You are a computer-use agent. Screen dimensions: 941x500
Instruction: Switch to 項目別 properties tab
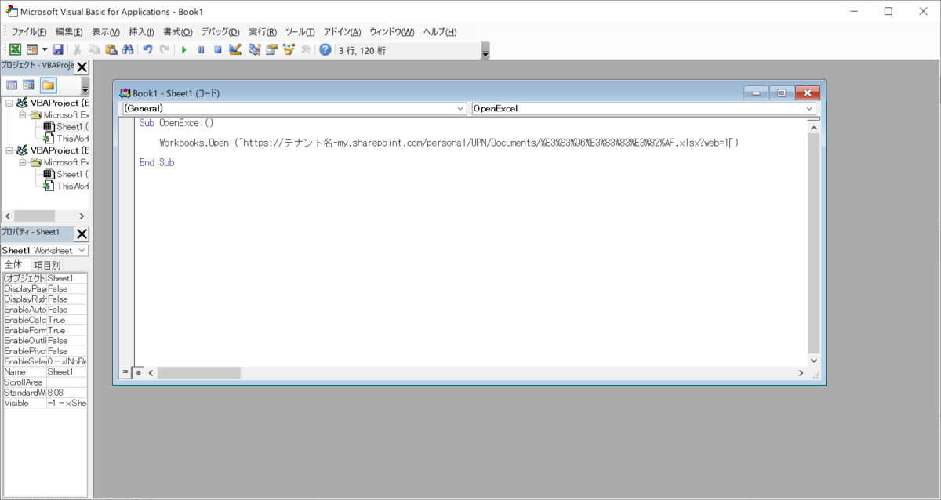[x=46, y=265]
